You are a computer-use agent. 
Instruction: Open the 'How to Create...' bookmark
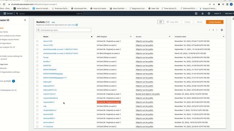(99, 8)
